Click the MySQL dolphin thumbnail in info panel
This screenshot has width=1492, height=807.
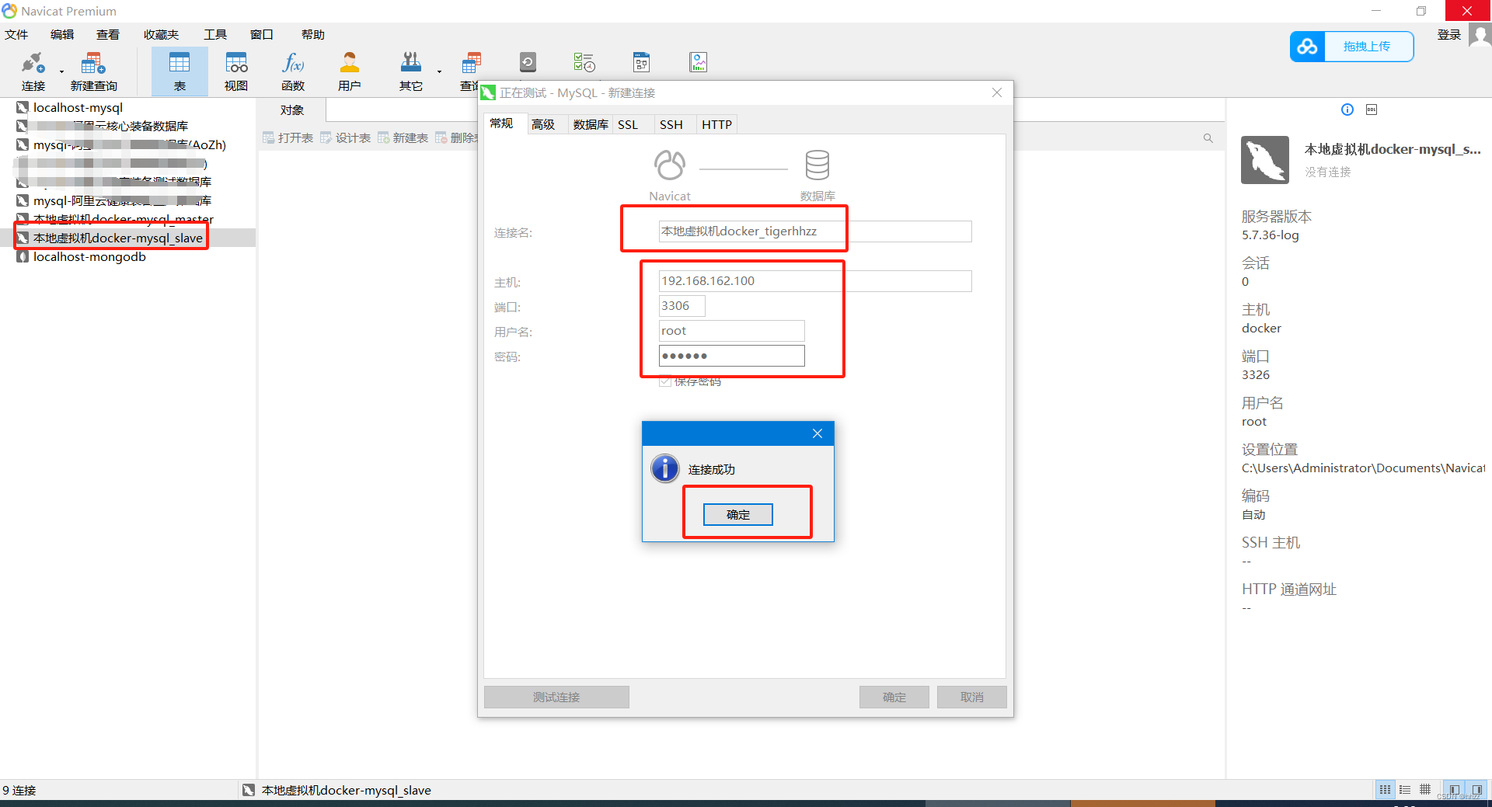[1265, 160]
